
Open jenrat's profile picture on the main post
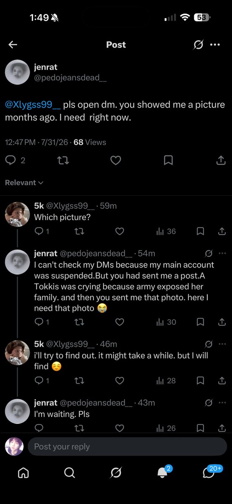coord(17,72)
